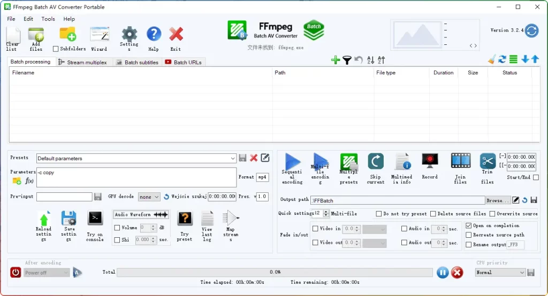Open the CPU priority dropdown
This screenshot has width=548, height=296.
pos(500,272)
